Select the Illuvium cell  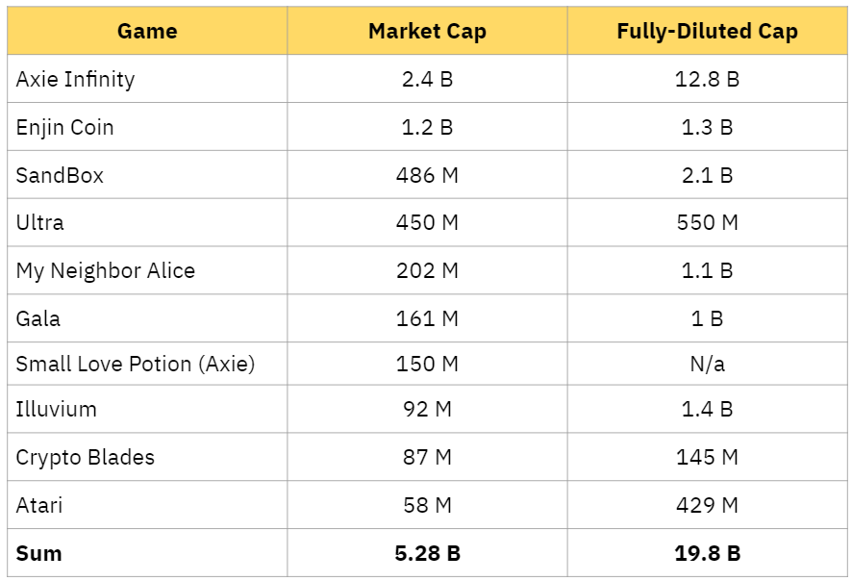click(x=56, y=410)
